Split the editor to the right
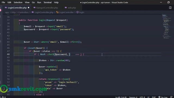 [170, 8]
